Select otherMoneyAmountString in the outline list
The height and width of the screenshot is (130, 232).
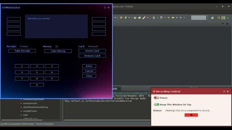(x=36, y=107)
